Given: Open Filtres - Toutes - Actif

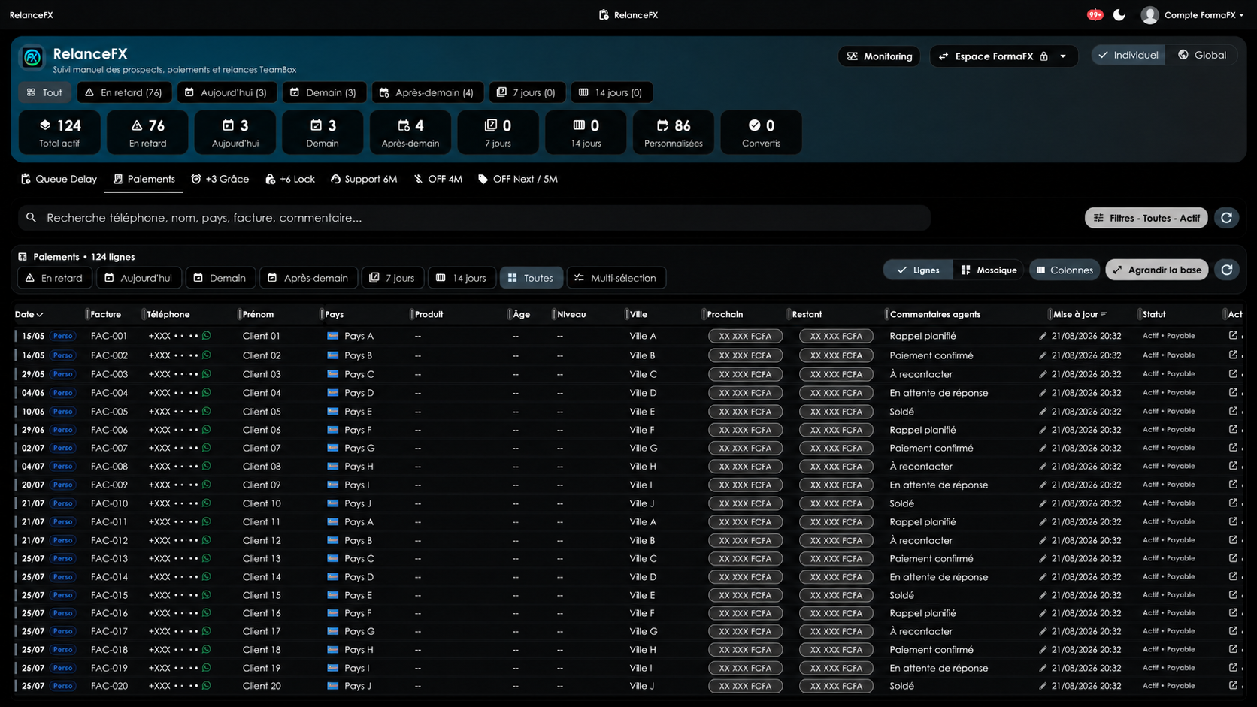Looking at the screenshot, I should click(1146, 218).
